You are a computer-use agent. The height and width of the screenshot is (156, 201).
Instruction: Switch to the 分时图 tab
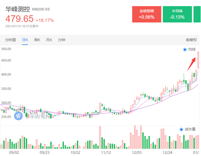coord(11,40)
